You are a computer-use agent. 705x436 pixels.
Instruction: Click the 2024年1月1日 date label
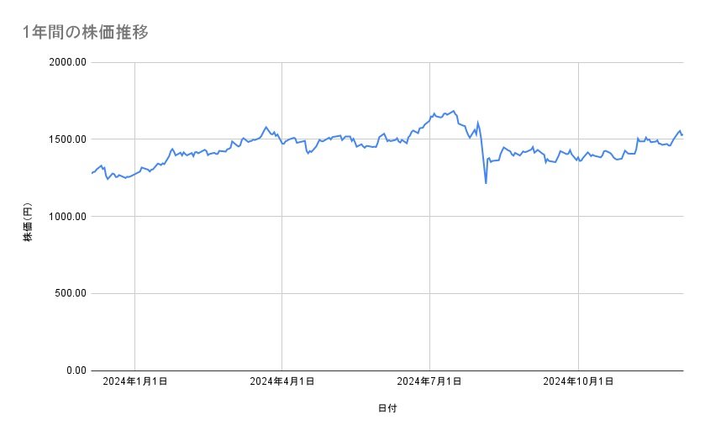[x=134, y=381]
